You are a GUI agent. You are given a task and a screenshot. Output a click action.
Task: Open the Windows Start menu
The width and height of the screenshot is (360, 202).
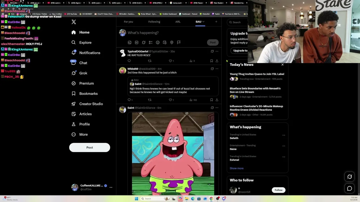[x=136, y=199]
